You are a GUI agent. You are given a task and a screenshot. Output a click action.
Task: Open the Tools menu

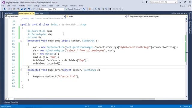tap(51, 6)
